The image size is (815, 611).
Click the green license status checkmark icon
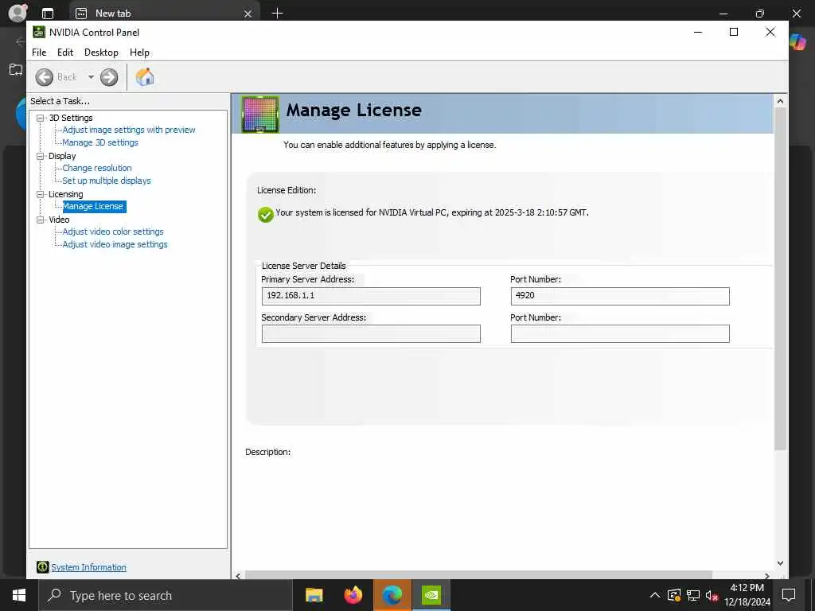click(266, 215)
